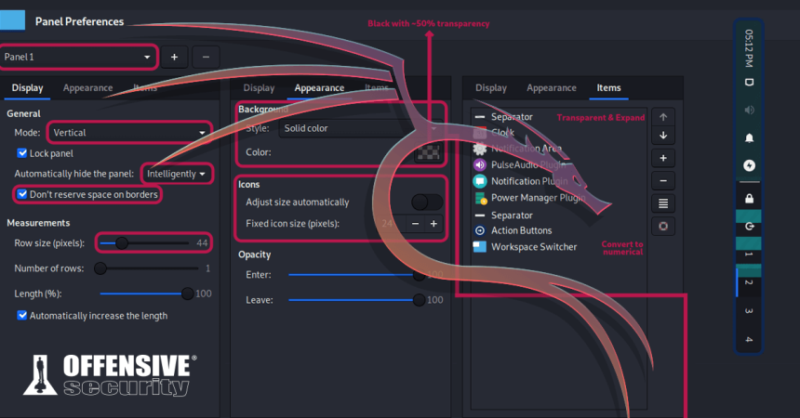The width and height of the screenshot is (800, 418).
Task: Uncheck Don't reserve space on borders
Action: click(22, 194)
